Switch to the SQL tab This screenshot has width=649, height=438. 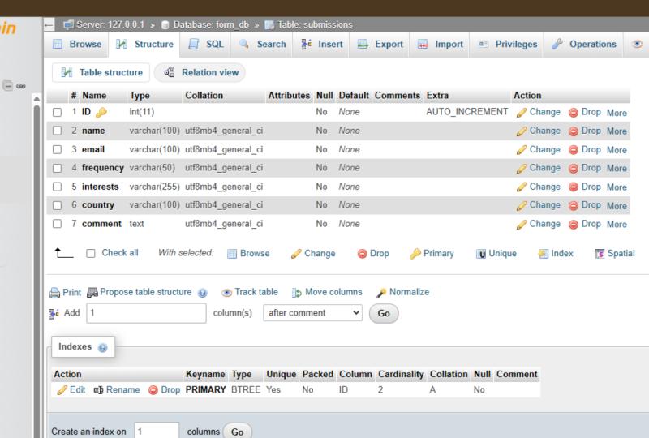click(206, 45)
